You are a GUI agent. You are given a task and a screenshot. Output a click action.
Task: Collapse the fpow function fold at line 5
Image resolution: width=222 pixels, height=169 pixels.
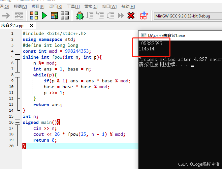(17, 57)
